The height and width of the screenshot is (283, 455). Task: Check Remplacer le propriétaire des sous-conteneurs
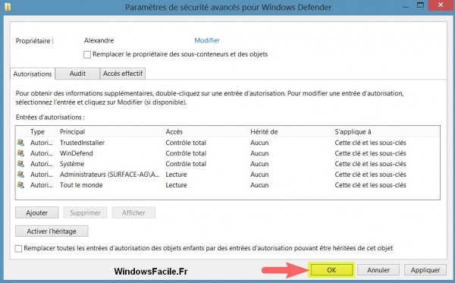pos(87,55)
